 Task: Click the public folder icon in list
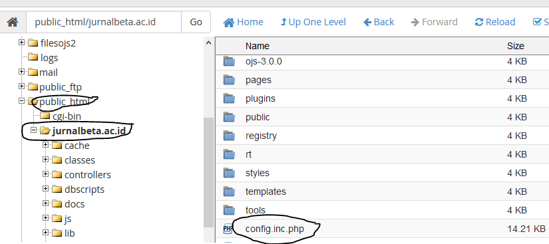229,117
